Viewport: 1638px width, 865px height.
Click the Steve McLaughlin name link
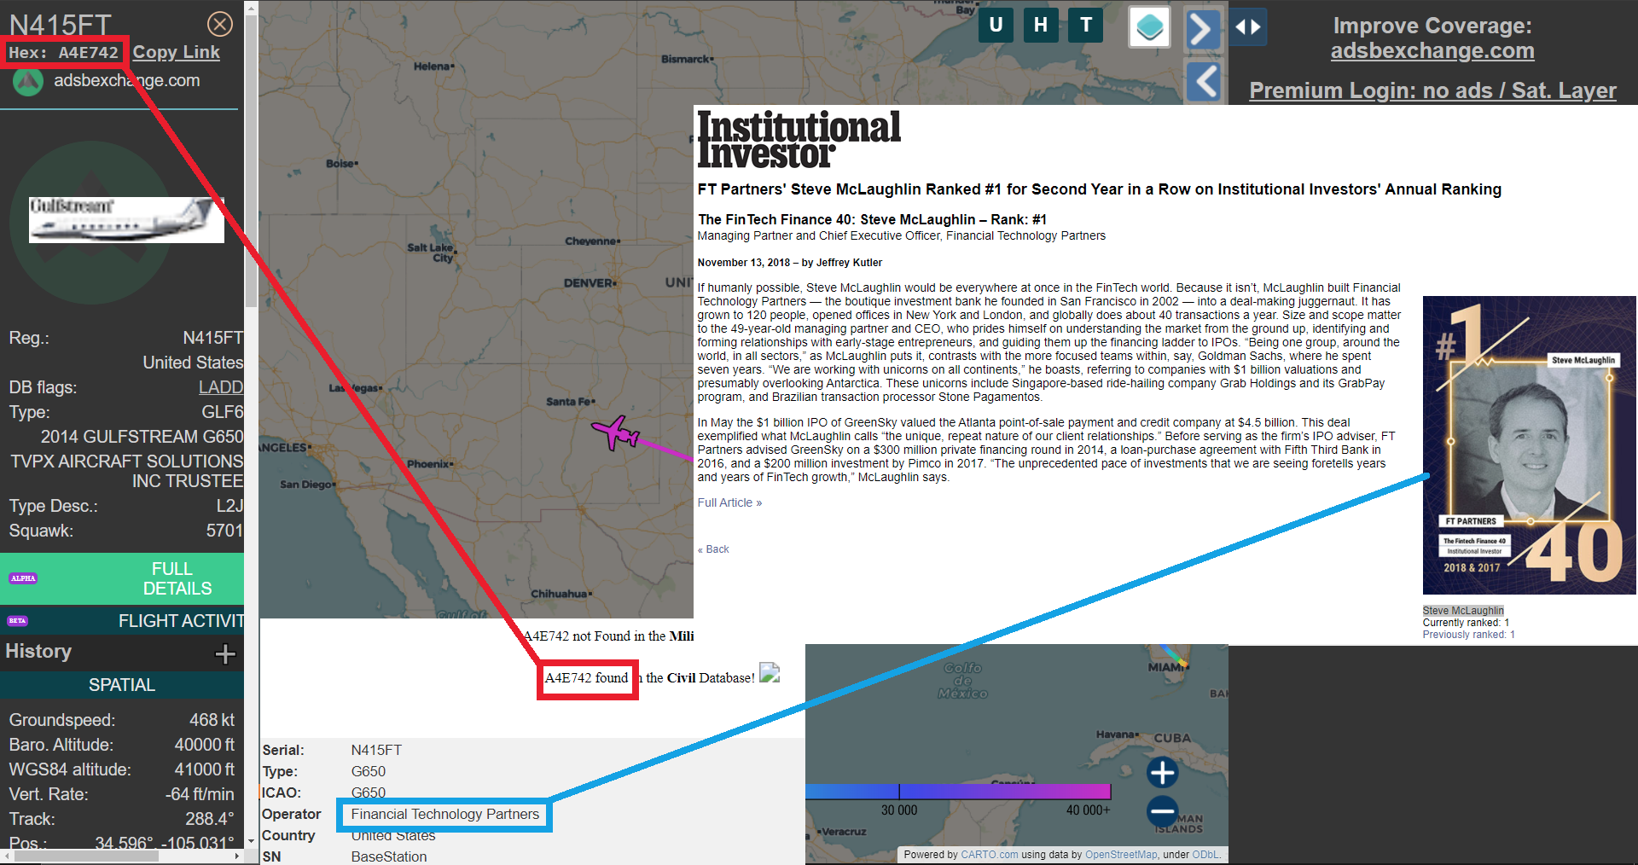coord(1463,611)
